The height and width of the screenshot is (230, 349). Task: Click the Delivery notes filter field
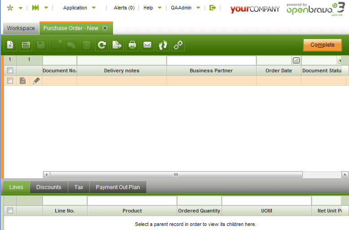click(x=122, y=60)
